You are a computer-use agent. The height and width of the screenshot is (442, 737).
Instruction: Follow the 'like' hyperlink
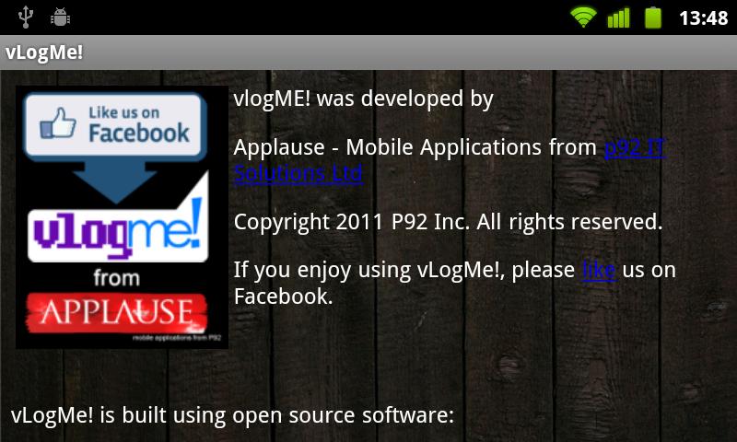pos(599,270)
